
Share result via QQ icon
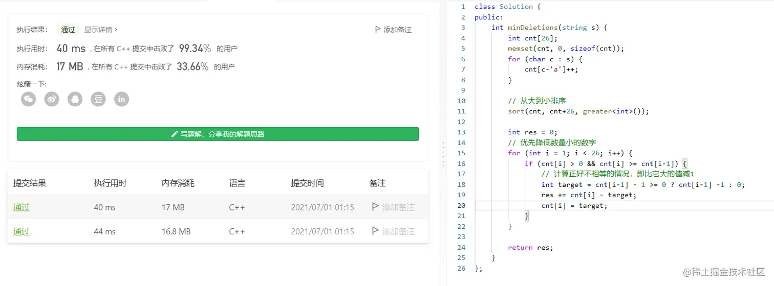tap(75, 99)
